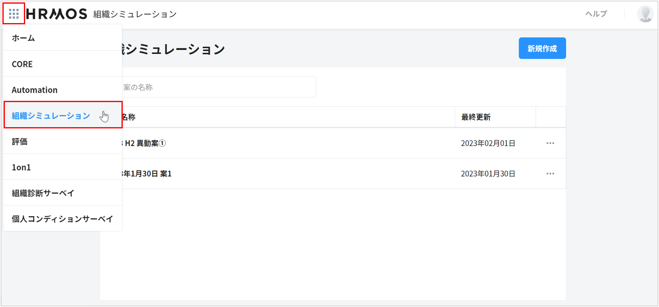Select CORE from the menu
Image resolution: width=659 pixels, height=307 pixels.
coord(22,64)
